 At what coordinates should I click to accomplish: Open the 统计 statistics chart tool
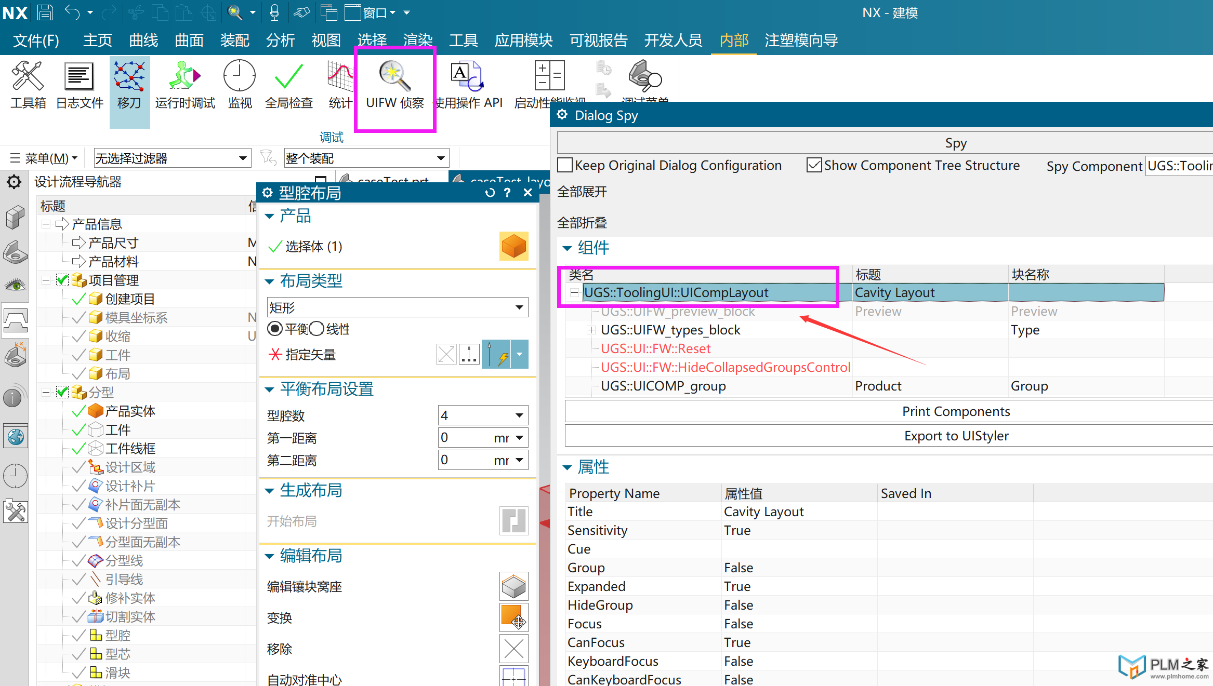pos(340,85)
